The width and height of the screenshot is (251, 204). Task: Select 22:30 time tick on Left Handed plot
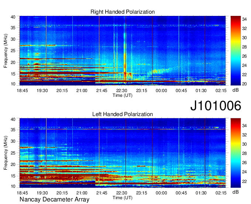coord(122,193)
